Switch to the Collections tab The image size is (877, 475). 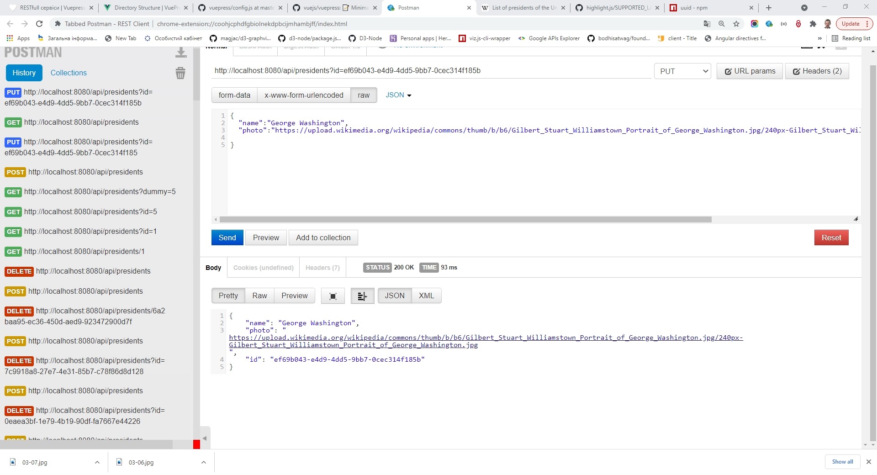[69, 73]
